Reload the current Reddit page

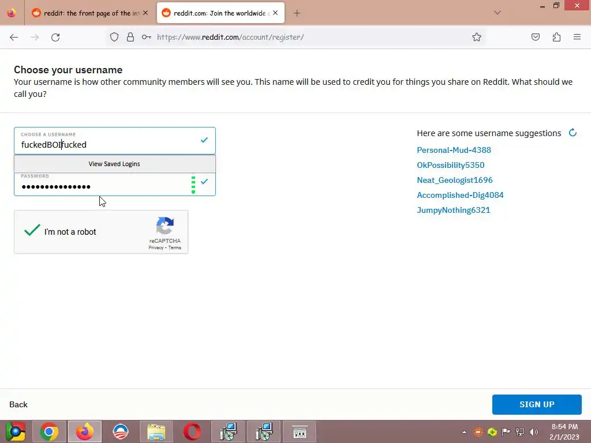55,37
